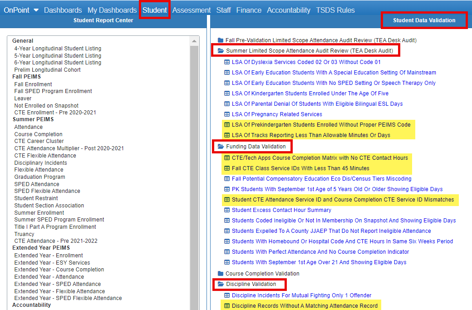Select Truancy from the Summer PEIMS list
The image size is (472, 310).
24,234
